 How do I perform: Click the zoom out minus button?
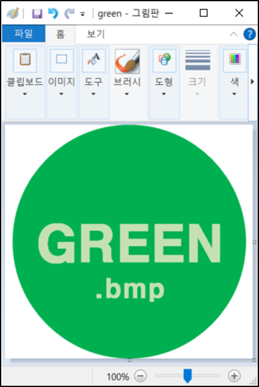point(140,376)
